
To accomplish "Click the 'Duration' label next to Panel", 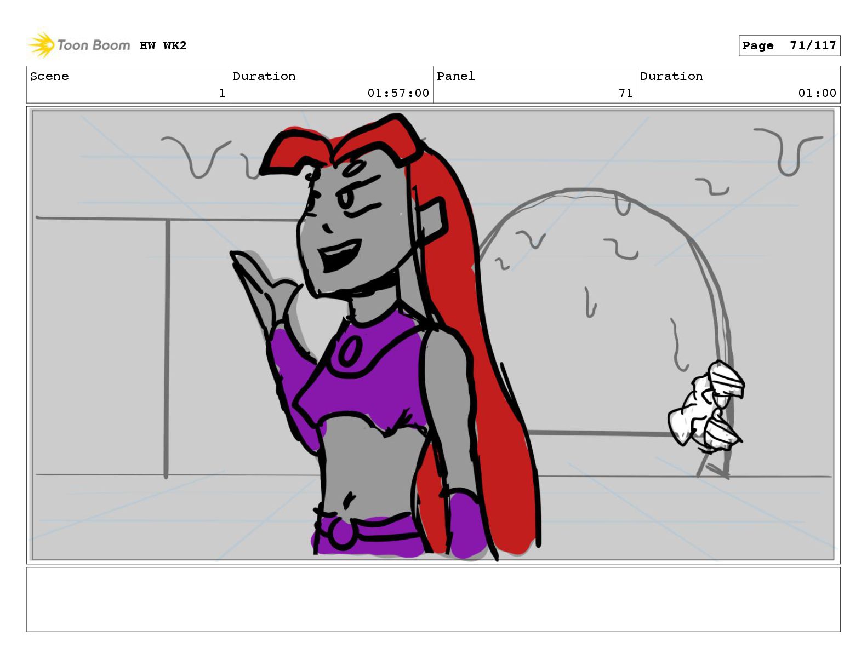I will point(671,76).
